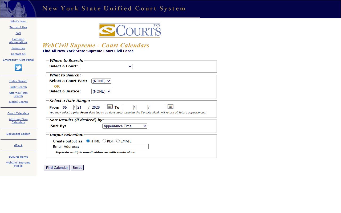This screenshot has height=213, width=341.
Task: Open the Select a Justice dropdown
Action: pos(101,91)
